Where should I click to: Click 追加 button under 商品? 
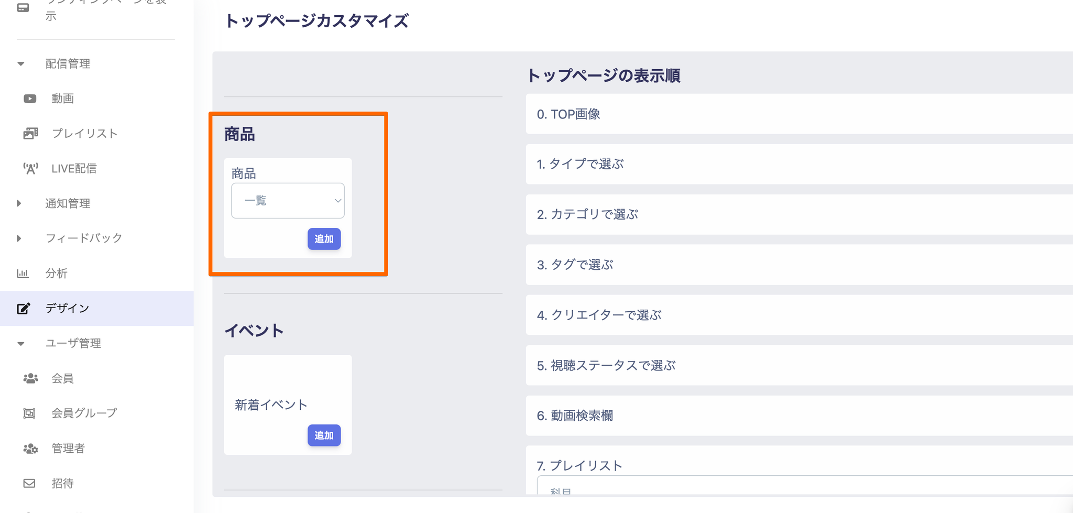(324, 239)
